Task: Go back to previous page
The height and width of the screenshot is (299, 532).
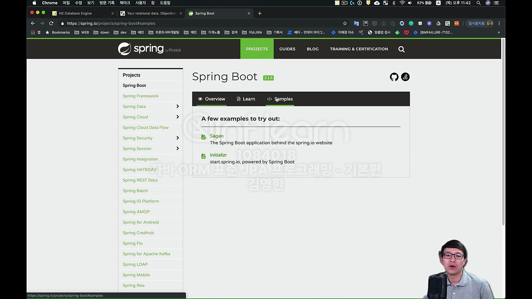Action: click(x=33, y=23)
